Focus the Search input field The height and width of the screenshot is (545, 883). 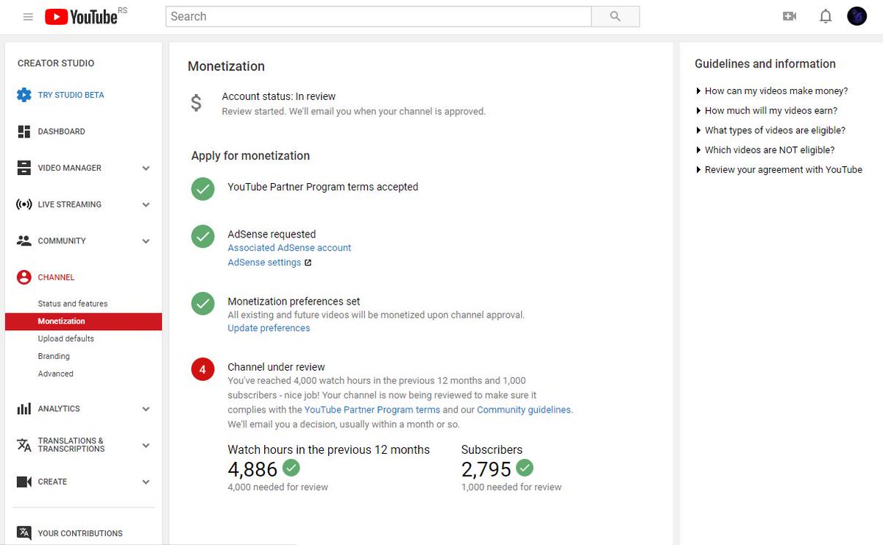[x=378, y=16]
